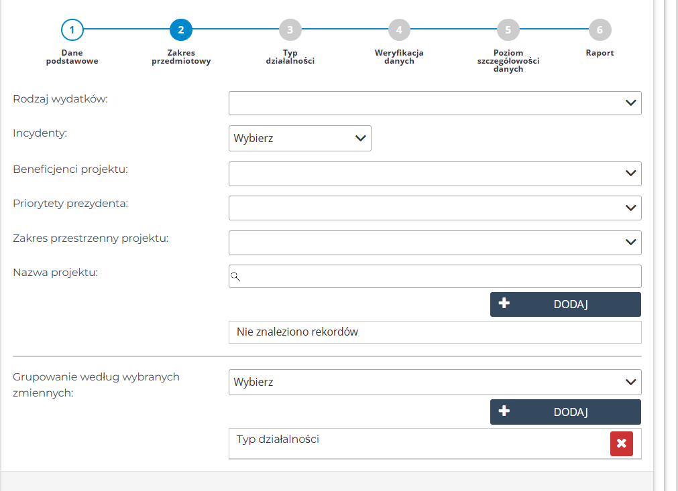This screenshot has width=678, height=491.
Task: Expand the Beneficjenci projektu dropdown
Action: [x=435, y=173]
